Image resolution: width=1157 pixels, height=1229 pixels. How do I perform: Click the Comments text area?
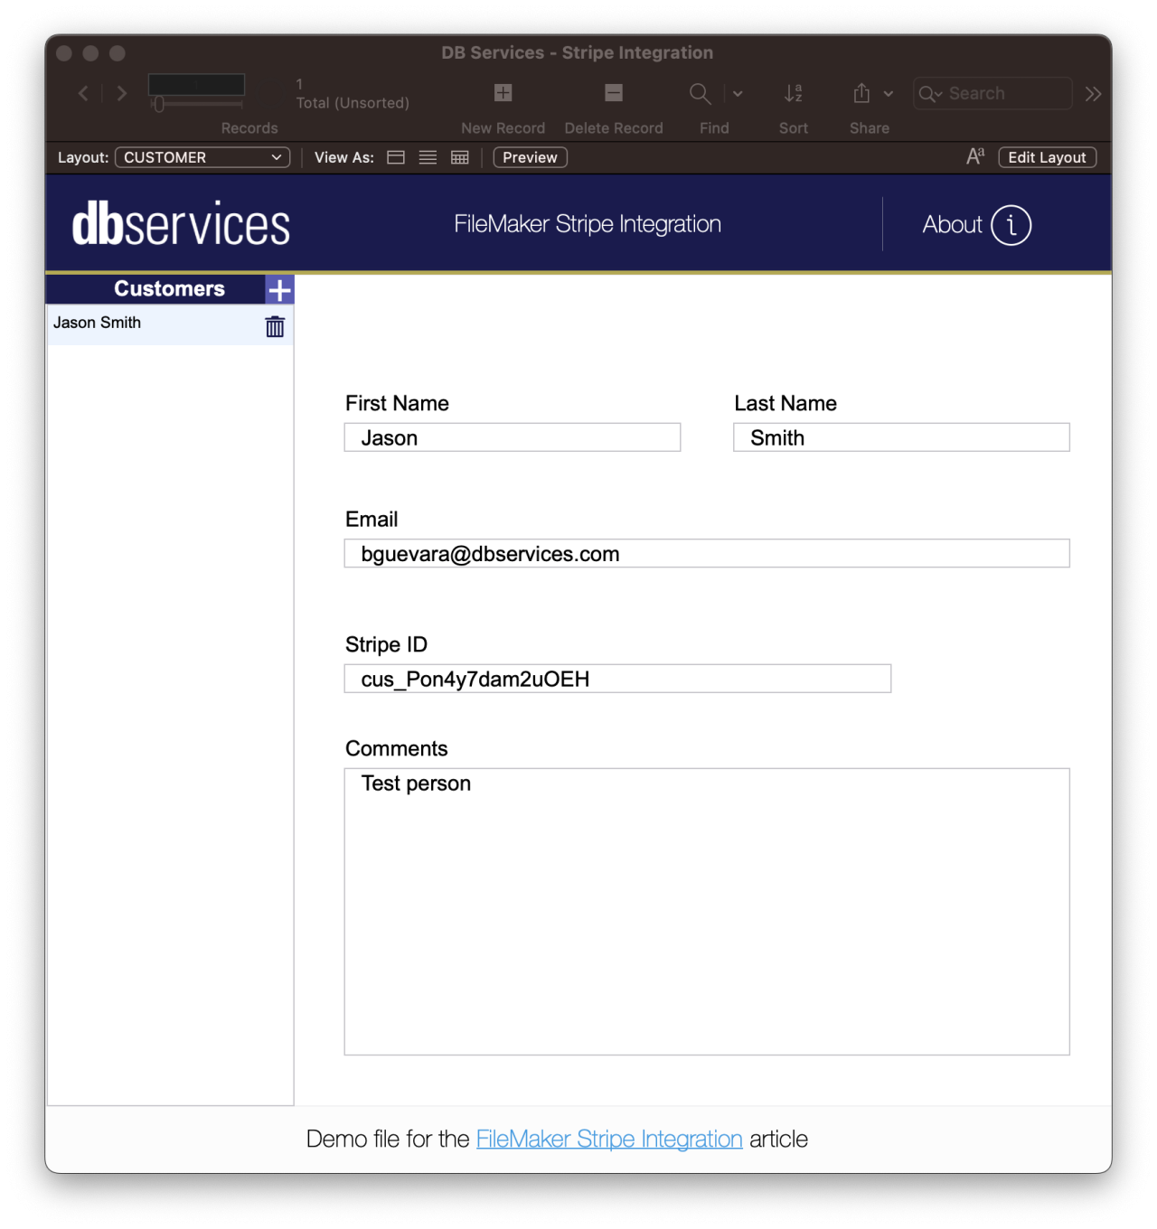[707, 912]
